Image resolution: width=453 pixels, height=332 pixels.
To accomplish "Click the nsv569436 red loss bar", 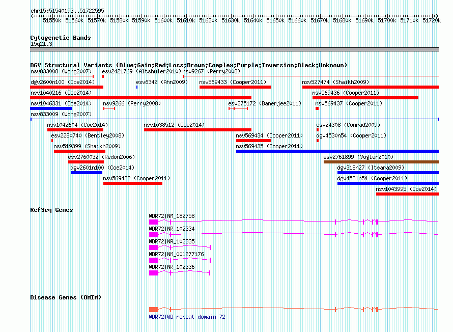I will click(365, 98).
